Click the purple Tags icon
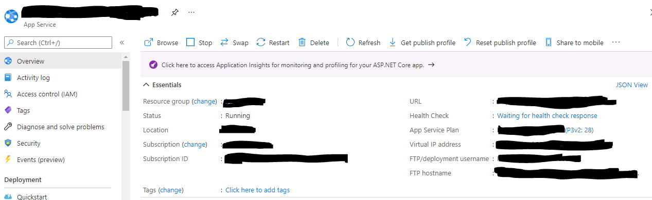The width and height of the screenshot is (652, 200). [x=8, y=110]
